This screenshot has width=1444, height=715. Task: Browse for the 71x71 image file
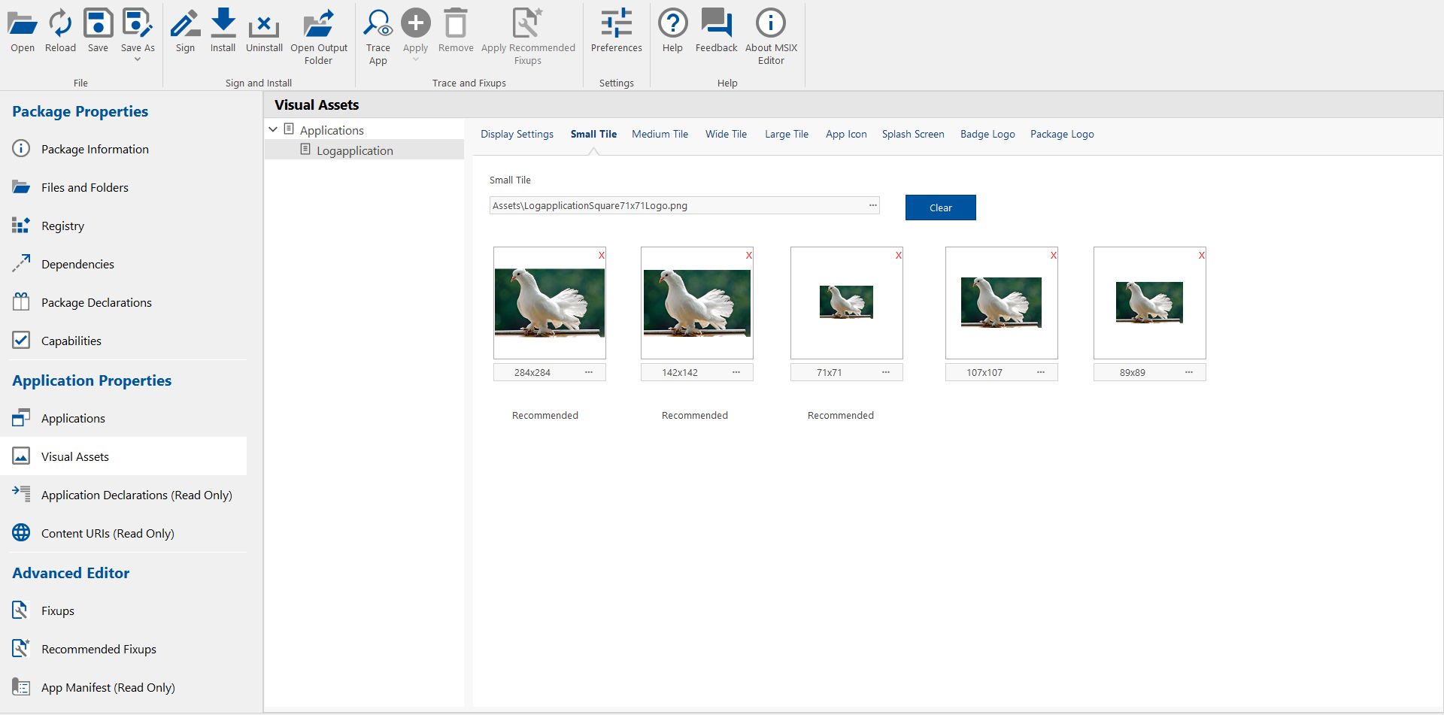click(x=886, y=372)
